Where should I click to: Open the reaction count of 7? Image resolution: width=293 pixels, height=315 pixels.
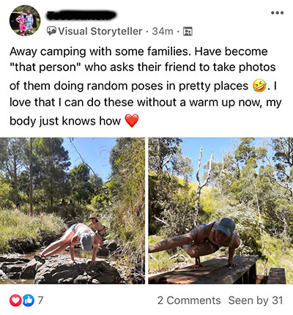[x=40, y=300]
